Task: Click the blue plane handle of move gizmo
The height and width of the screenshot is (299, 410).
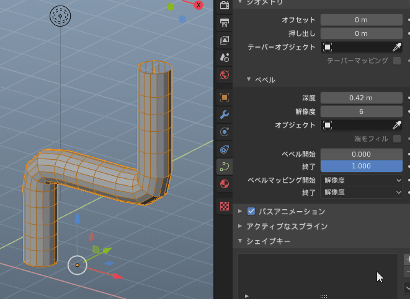Action: pos(109,264)
